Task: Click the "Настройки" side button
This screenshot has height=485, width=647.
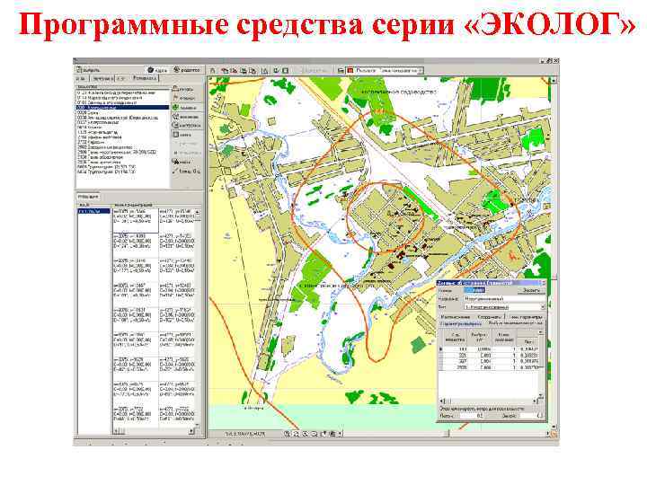Action: (187, 126)
